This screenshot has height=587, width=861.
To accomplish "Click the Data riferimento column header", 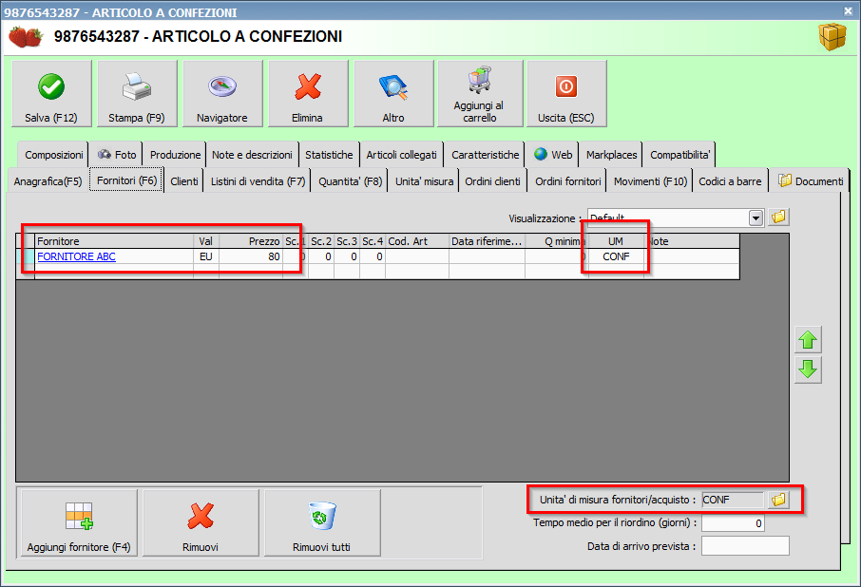I will tap(488, 241).
